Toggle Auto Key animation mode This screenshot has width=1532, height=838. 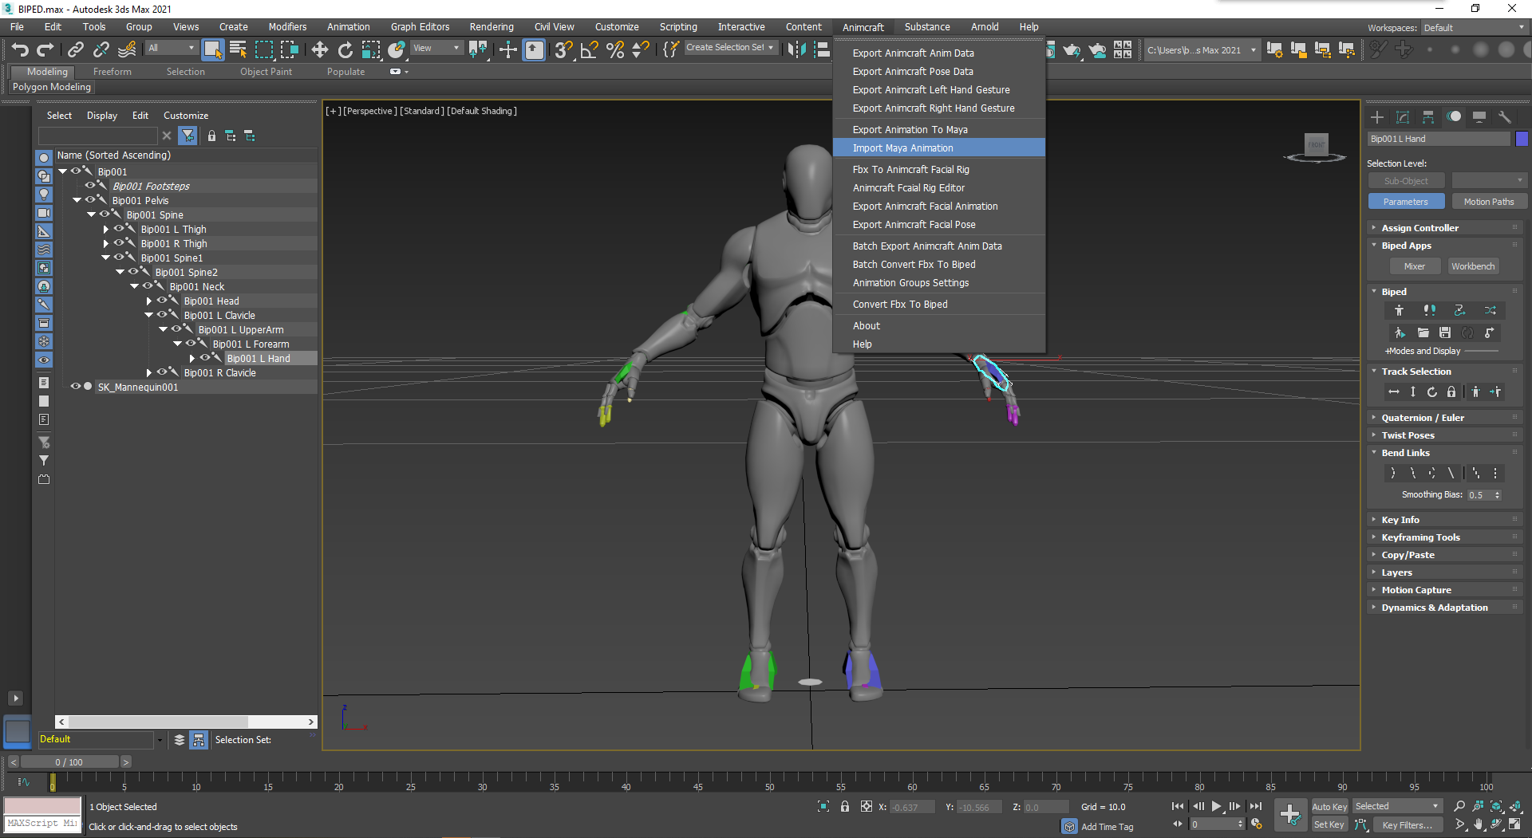1329,807
